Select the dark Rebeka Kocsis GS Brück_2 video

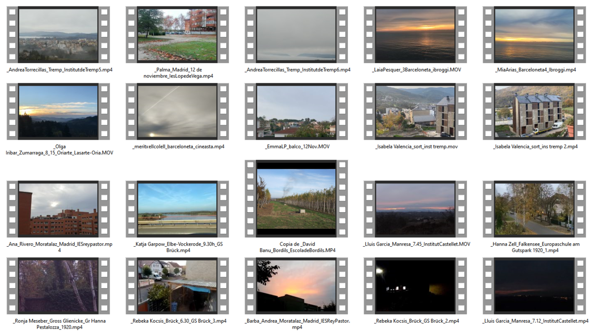(x=415, y=286)
